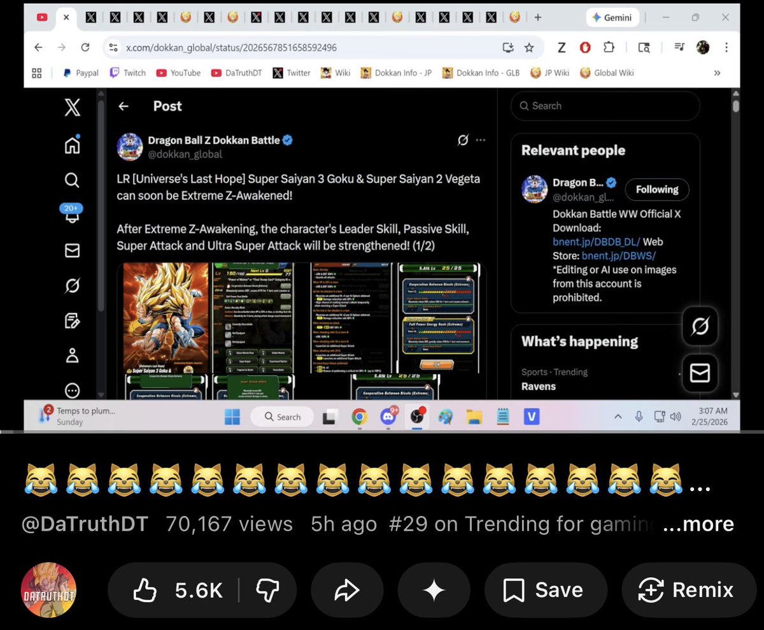Open the DaTruthDT channel avatar
This screenshot has width=764, height=630.
(48, 590)
